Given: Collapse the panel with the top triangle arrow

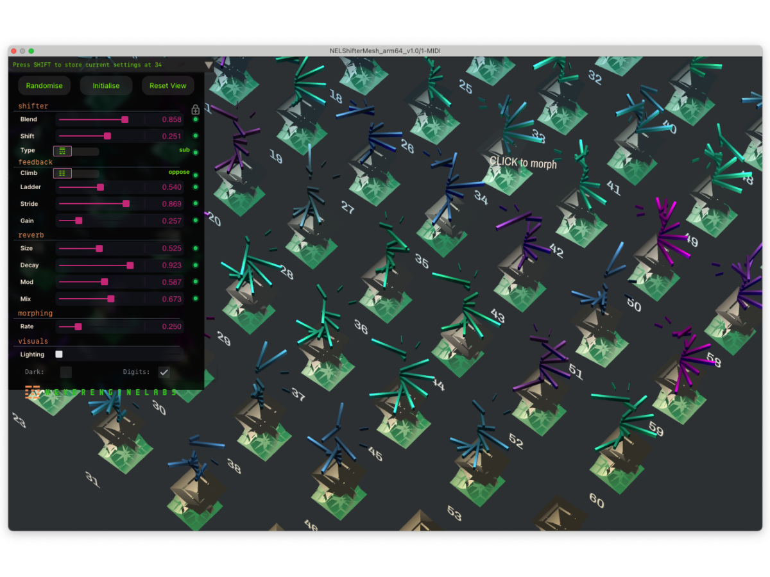Looking at the screenshot, I should 209,65.
